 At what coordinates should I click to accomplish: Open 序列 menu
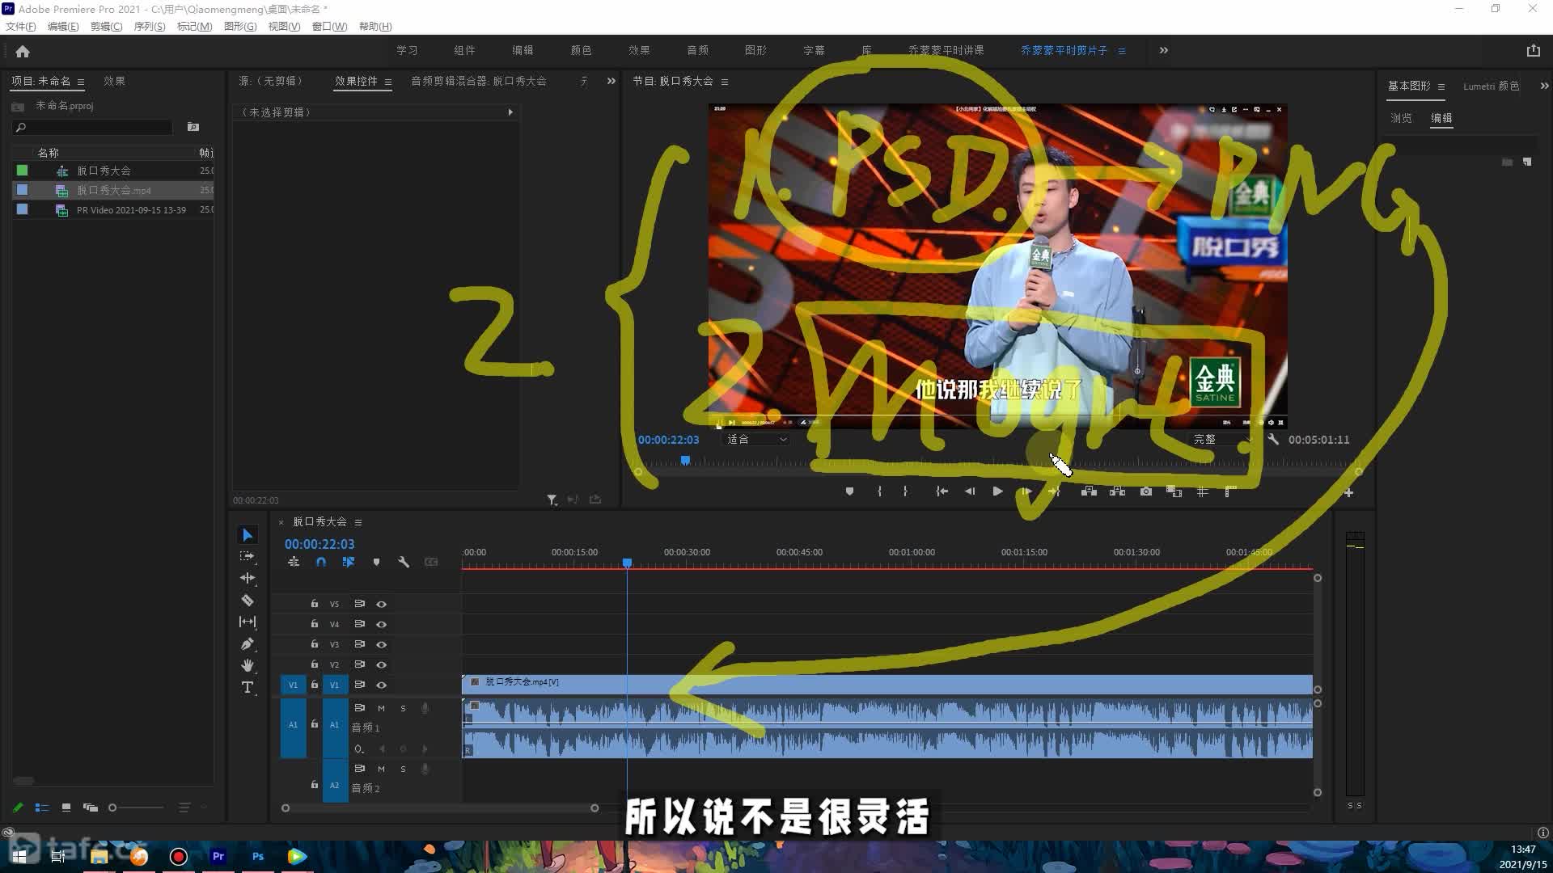pyautogui.click(x=149, y=27)
